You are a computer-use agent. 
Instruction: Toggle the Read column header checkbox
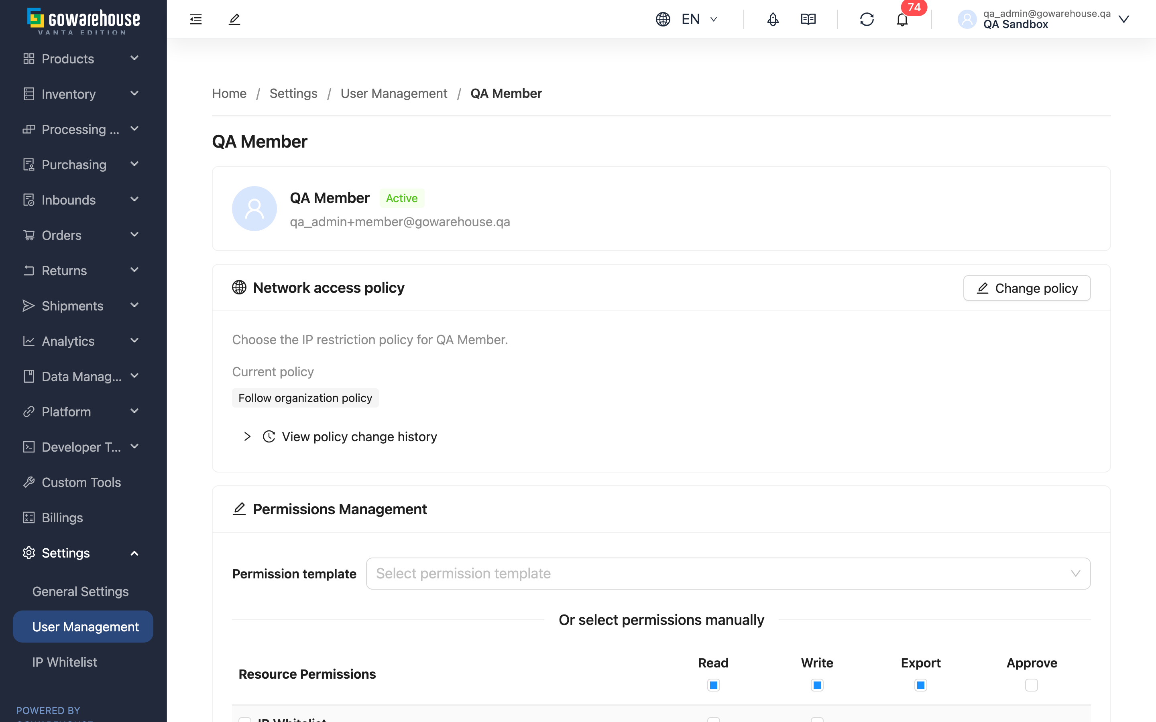click(713, 685)
